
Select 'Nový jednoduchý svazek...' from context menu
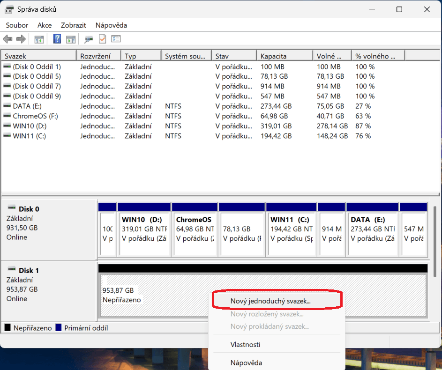point(270,301)
